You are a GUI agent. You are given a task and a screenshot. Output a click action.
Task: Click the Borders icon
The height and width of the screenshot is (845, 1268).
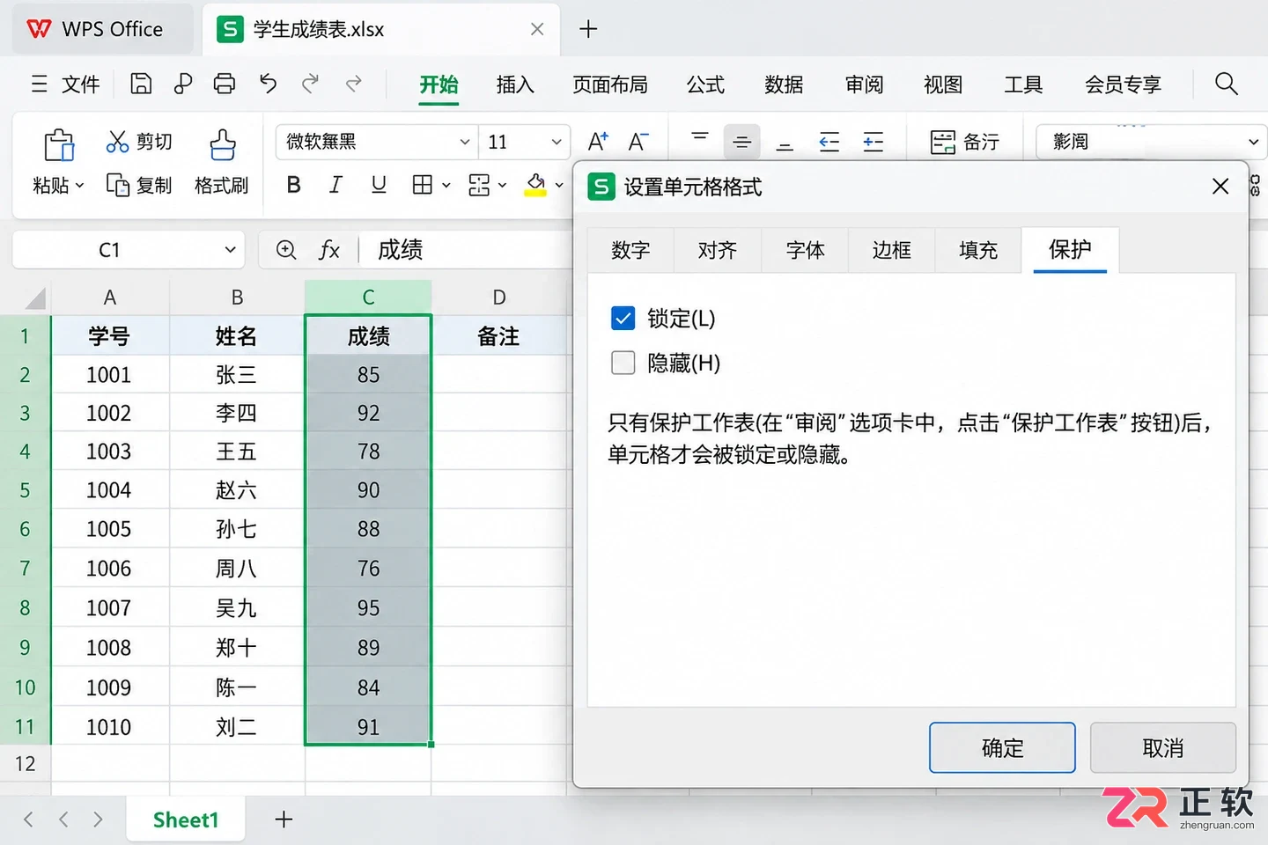[423, 185]
